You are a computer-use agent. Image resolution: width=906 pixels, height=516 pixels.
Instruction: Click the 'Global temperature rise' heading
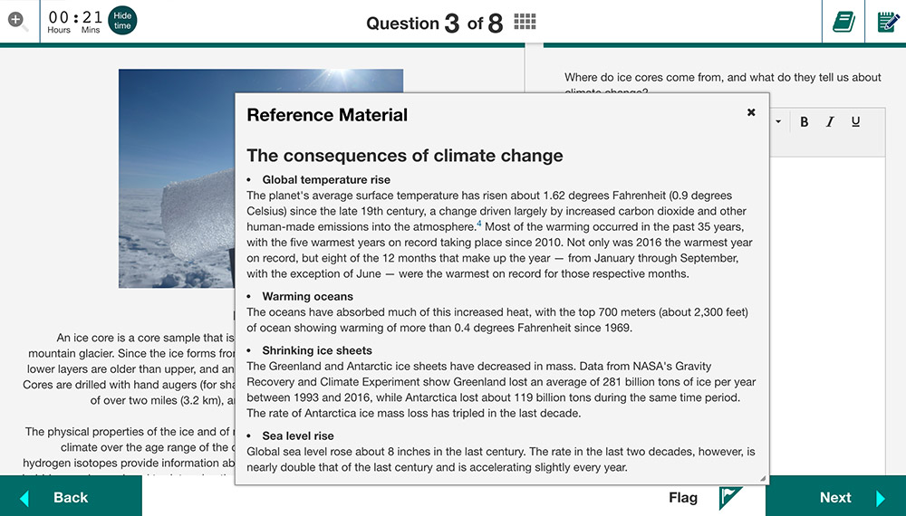326,179
